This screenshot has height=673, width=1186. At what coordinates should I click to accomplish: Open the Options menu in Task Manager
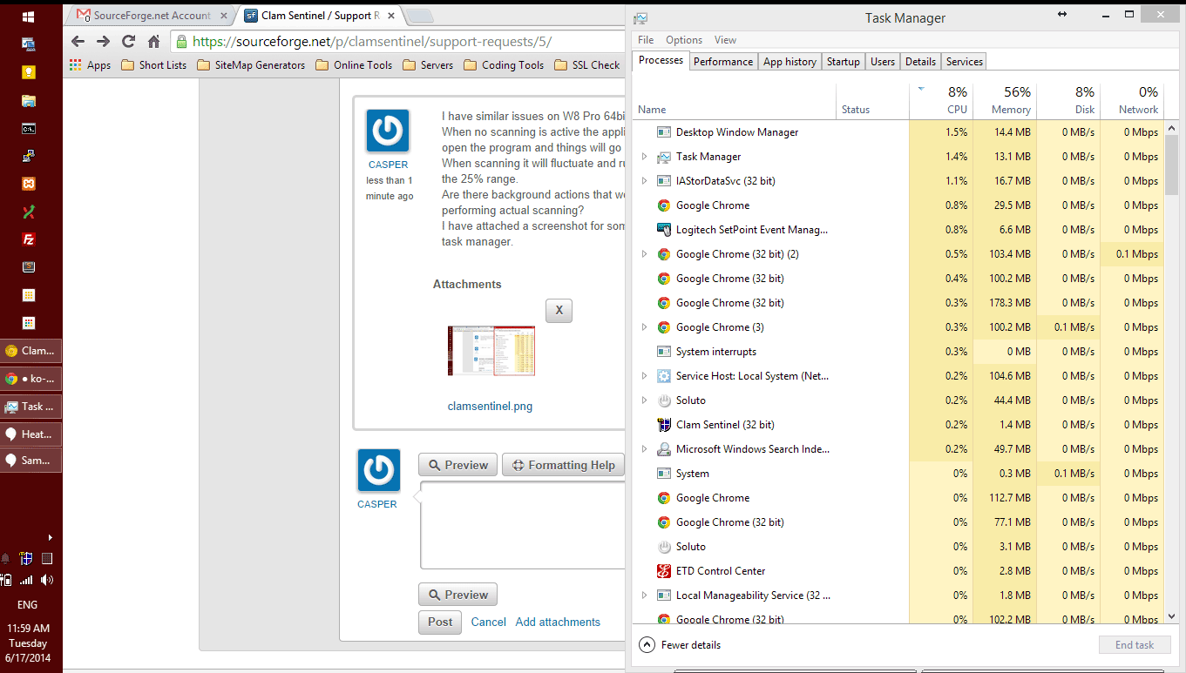click(x=683, y=40)
